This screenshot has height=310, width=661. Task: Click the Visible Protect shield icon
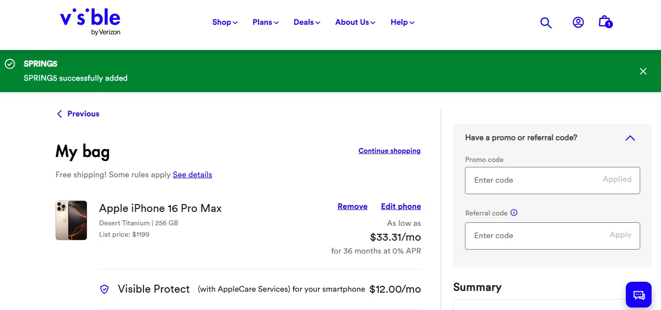click(104, 289)
